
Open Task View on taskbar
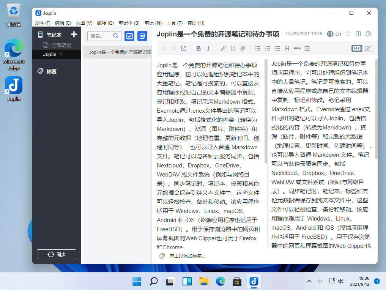pyautogui.click(x=170, y=281)
